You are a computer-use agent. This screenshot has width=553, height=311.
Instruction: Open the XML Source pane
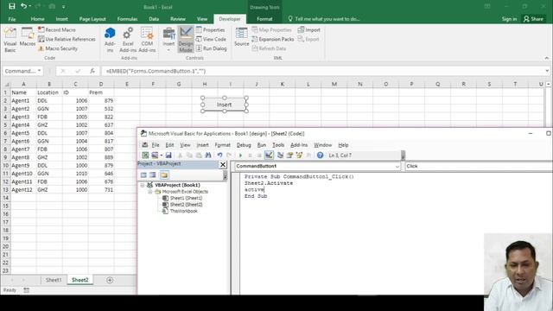242,37
